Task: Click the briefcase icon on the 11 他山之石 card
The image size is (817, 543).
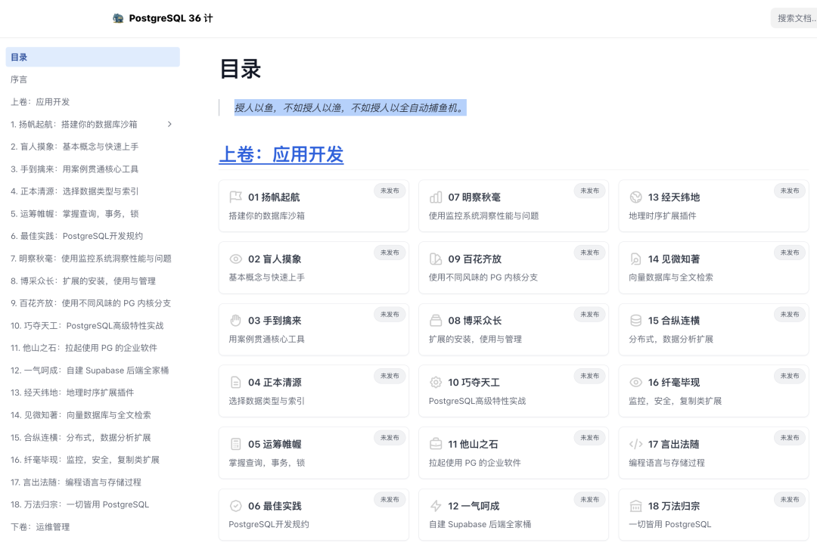Action: pos(436,444)
